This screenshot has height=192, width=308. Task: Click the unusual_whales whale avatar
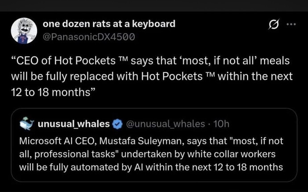point(28,123)
